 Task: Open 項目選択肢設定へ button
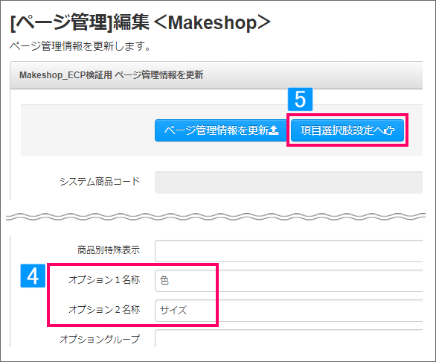pyautogui.click(x=347, y=130)
